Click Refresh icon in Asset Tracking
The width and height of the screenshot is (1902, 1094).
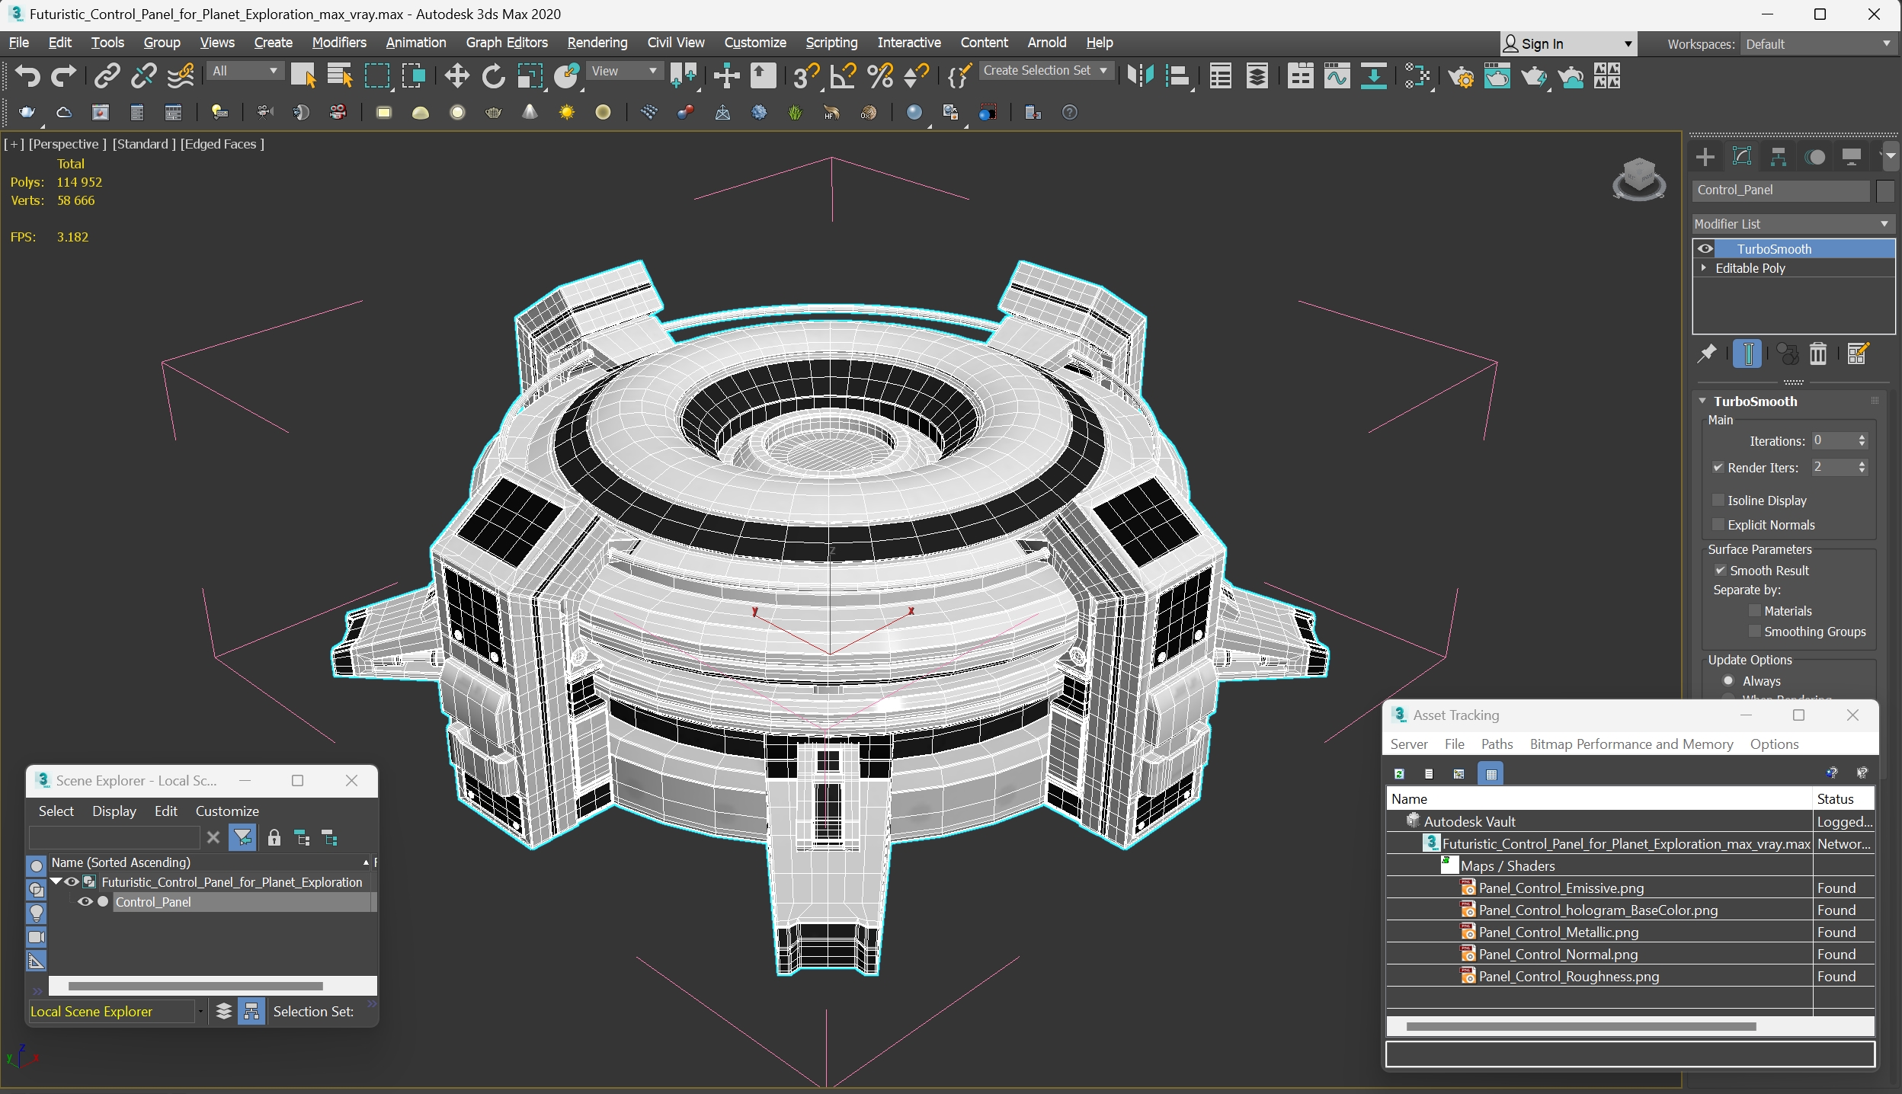[x=1399, y=774]
